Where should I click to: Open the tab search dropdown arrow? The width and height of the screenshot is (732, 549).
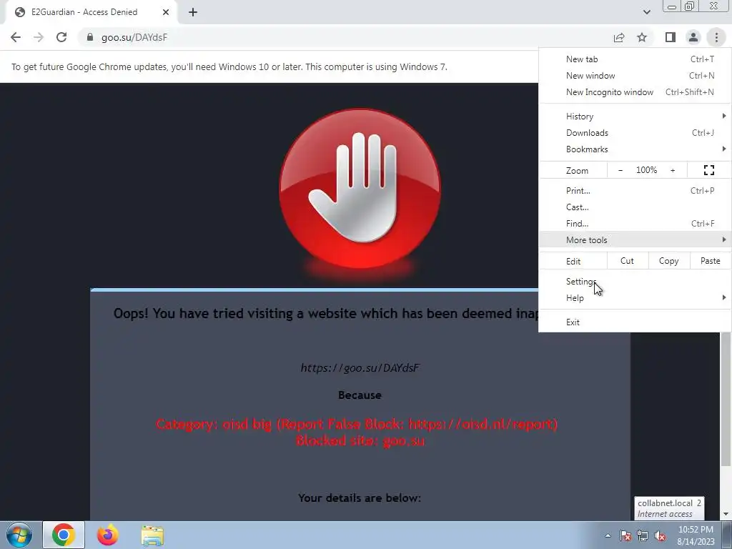646,12
